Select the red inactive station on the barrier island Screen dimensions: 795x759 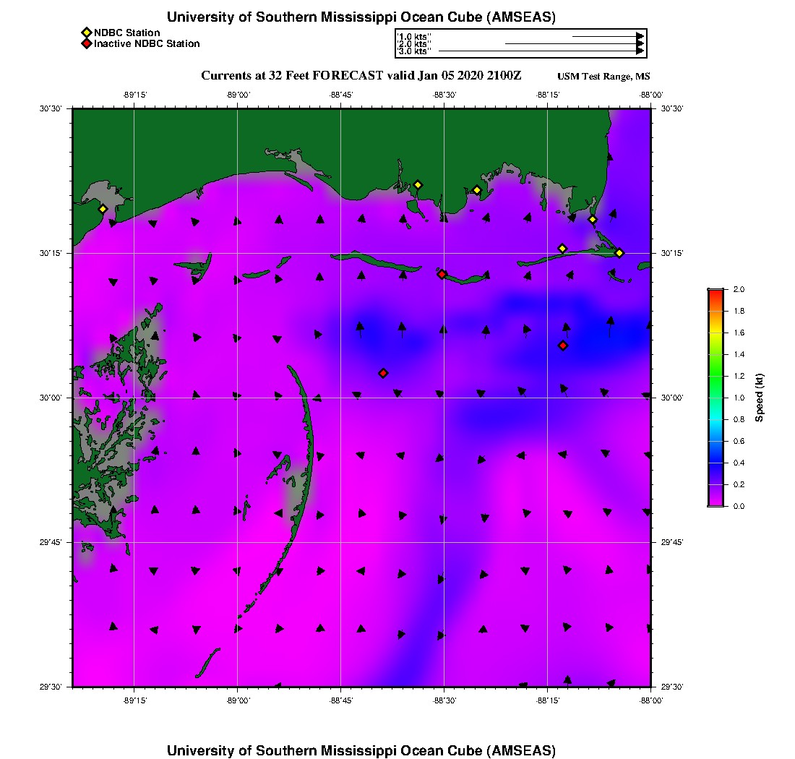tap(442, 274)
